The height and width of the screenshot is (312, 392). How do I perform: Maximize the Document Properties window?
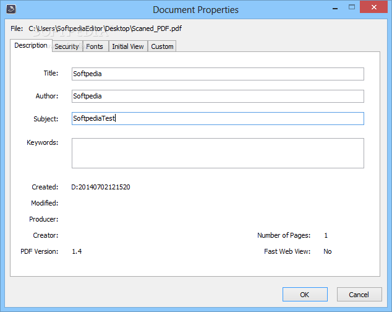point(352,7)
